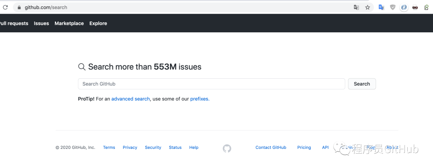Open Pull requests in the top navigation
This screenshot has width=433, height=168.
click(14, 24)
